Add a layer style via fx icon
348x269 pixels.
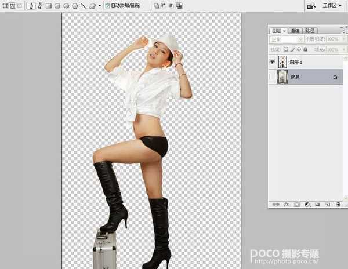click(285, 205)
